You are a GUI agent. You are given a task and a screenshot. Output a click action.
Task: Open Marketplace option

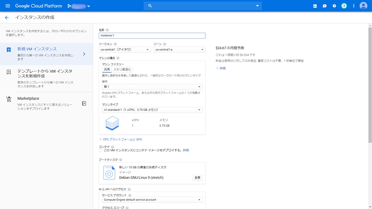(46, 104)
